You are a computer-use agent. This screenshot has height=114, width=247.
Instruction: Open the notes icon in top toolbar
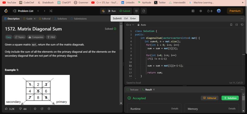click(144, 11)
